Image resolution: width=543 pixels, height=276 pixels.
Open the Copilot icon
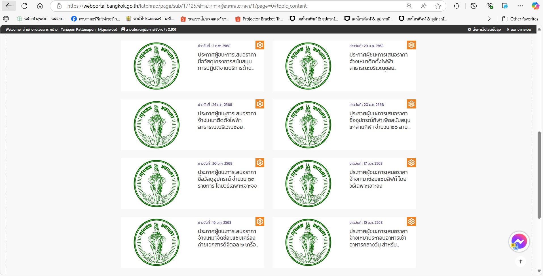535,6
